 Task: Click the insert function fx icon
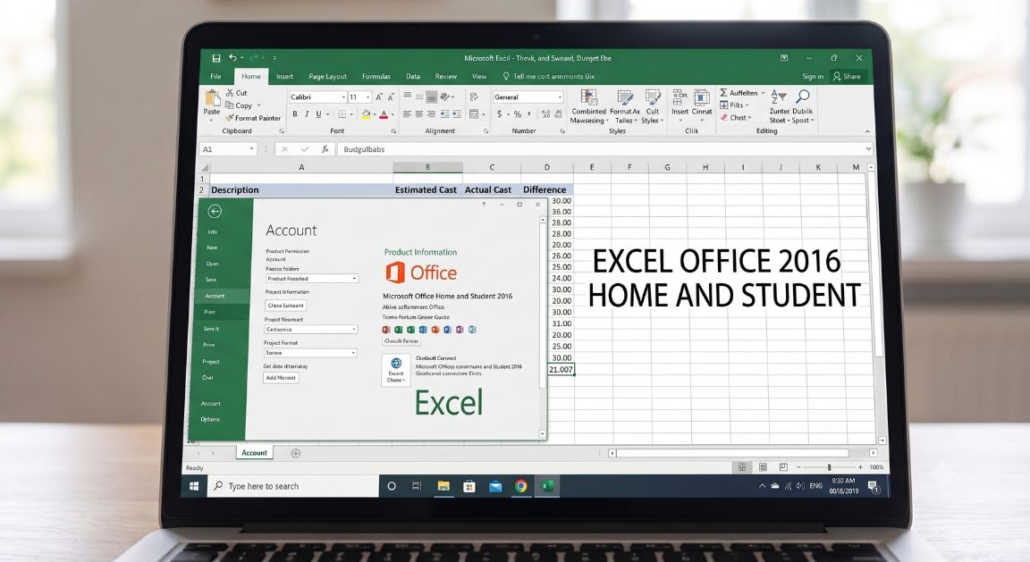click(x=325, y=149)
